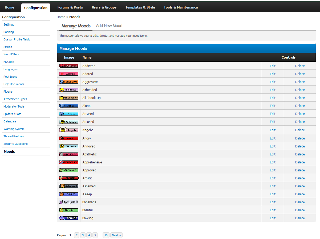The image size is (320, 239).
Task: Open the Plugins configuration page
Action: tap(8, 92)
